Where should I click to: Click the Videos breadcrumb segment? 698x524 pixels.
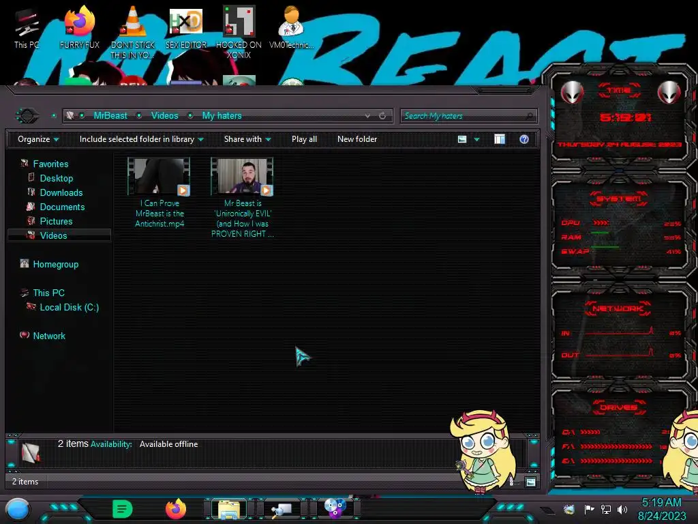tap(165, 116)
